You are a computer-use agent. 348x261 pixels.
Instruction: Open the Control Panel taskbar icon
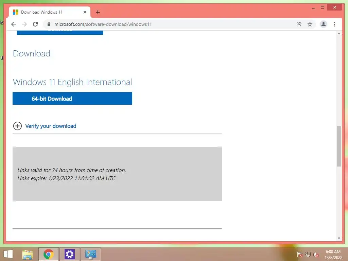click(x=90, y=254)
